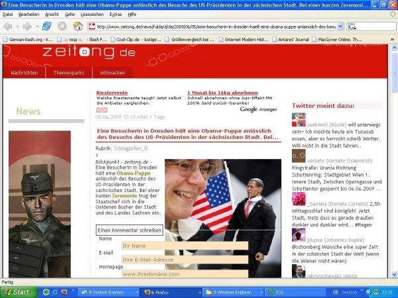Click _Daniela's pink flower avatar

(x=298, y=199)
